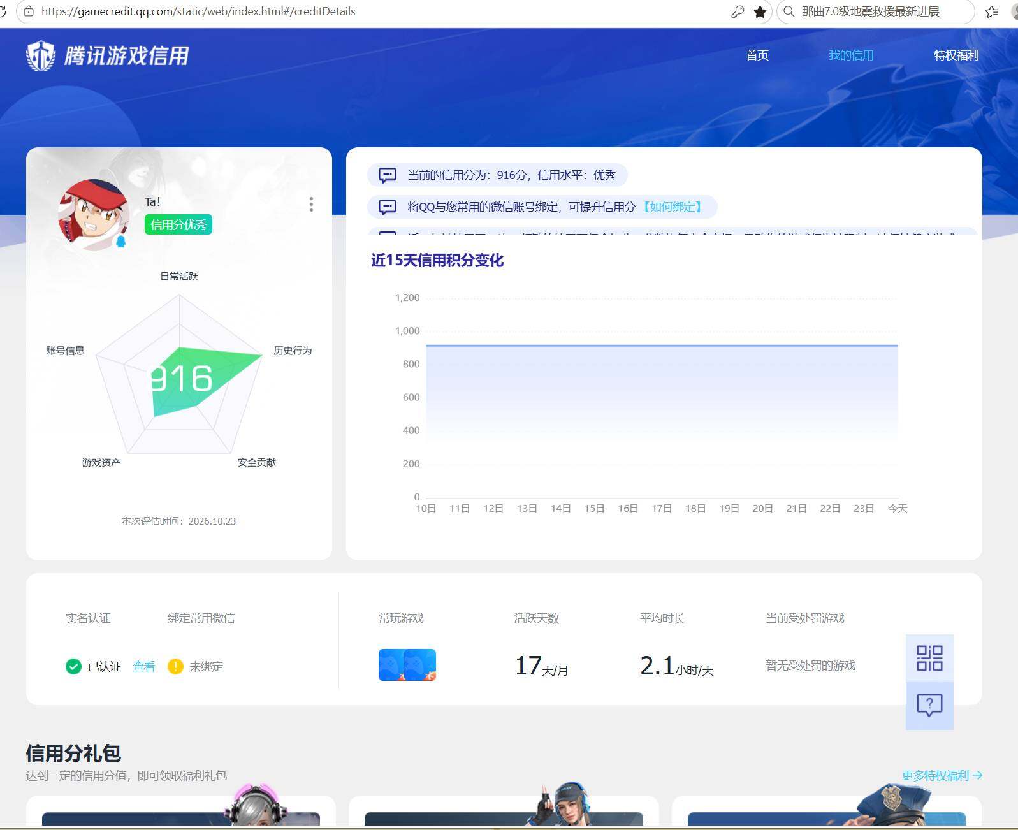
Task: Open the QR code floating icon
Action: coord(929,658)
